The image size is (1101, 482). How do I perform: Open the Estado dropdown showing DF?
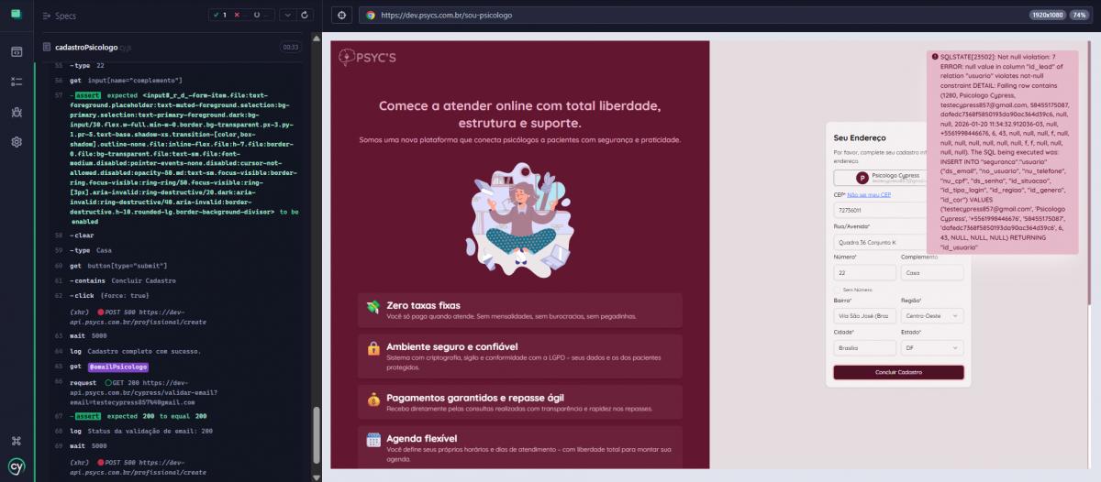coord(932,348)
